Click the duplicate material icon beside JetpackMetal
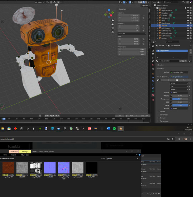Image resolution: width=193 pixels, height=197 pixels. click(183, 61)
